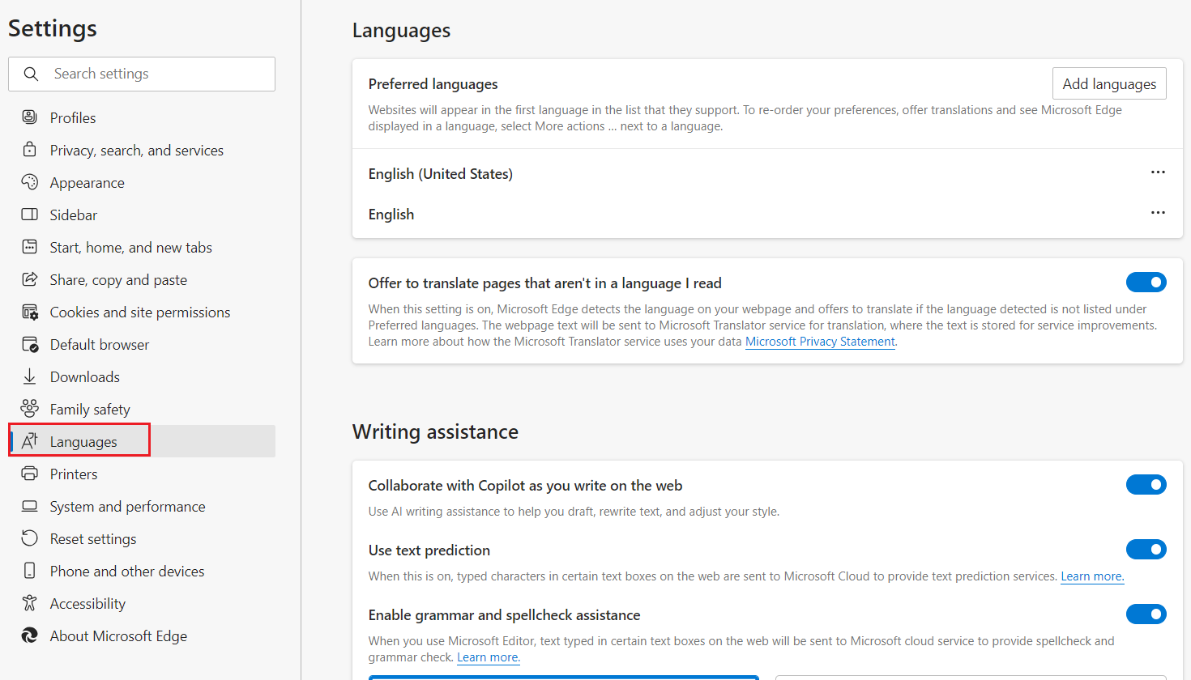
Task: Click the Downloads arrow icon
Action: pyautogui.click(x=30, y=376)
